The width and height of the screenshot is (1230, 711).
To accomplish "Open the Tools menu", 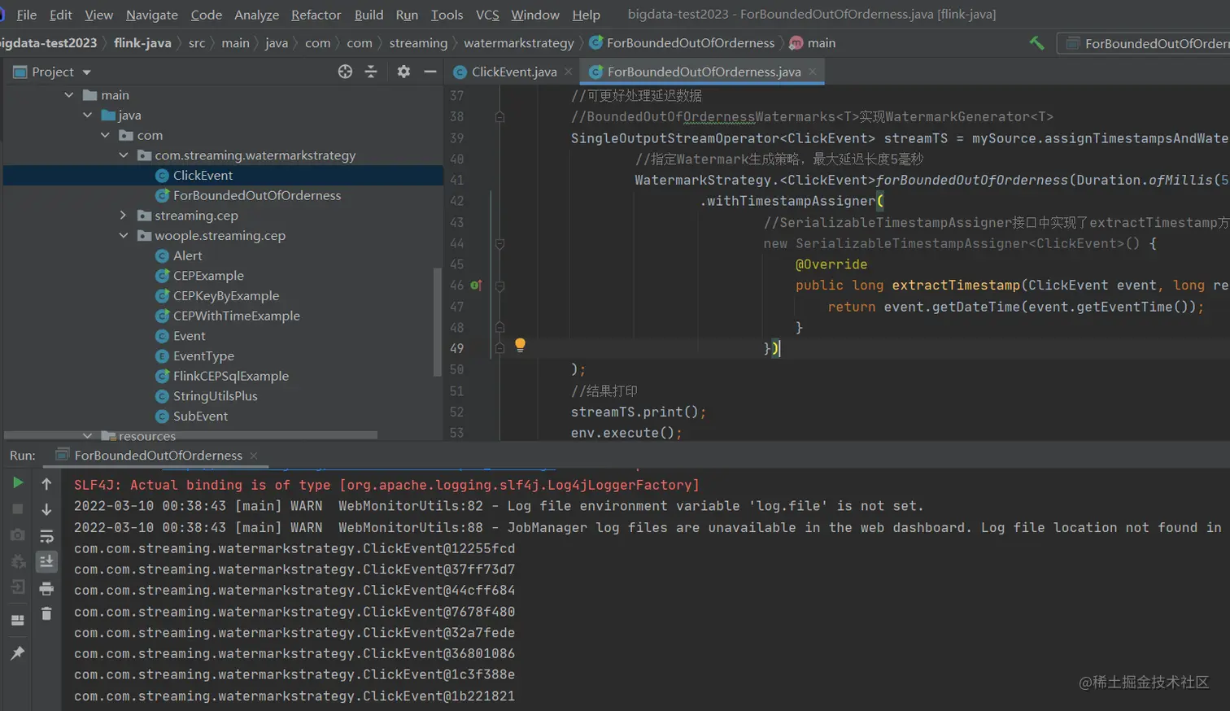I will [447, 15].
